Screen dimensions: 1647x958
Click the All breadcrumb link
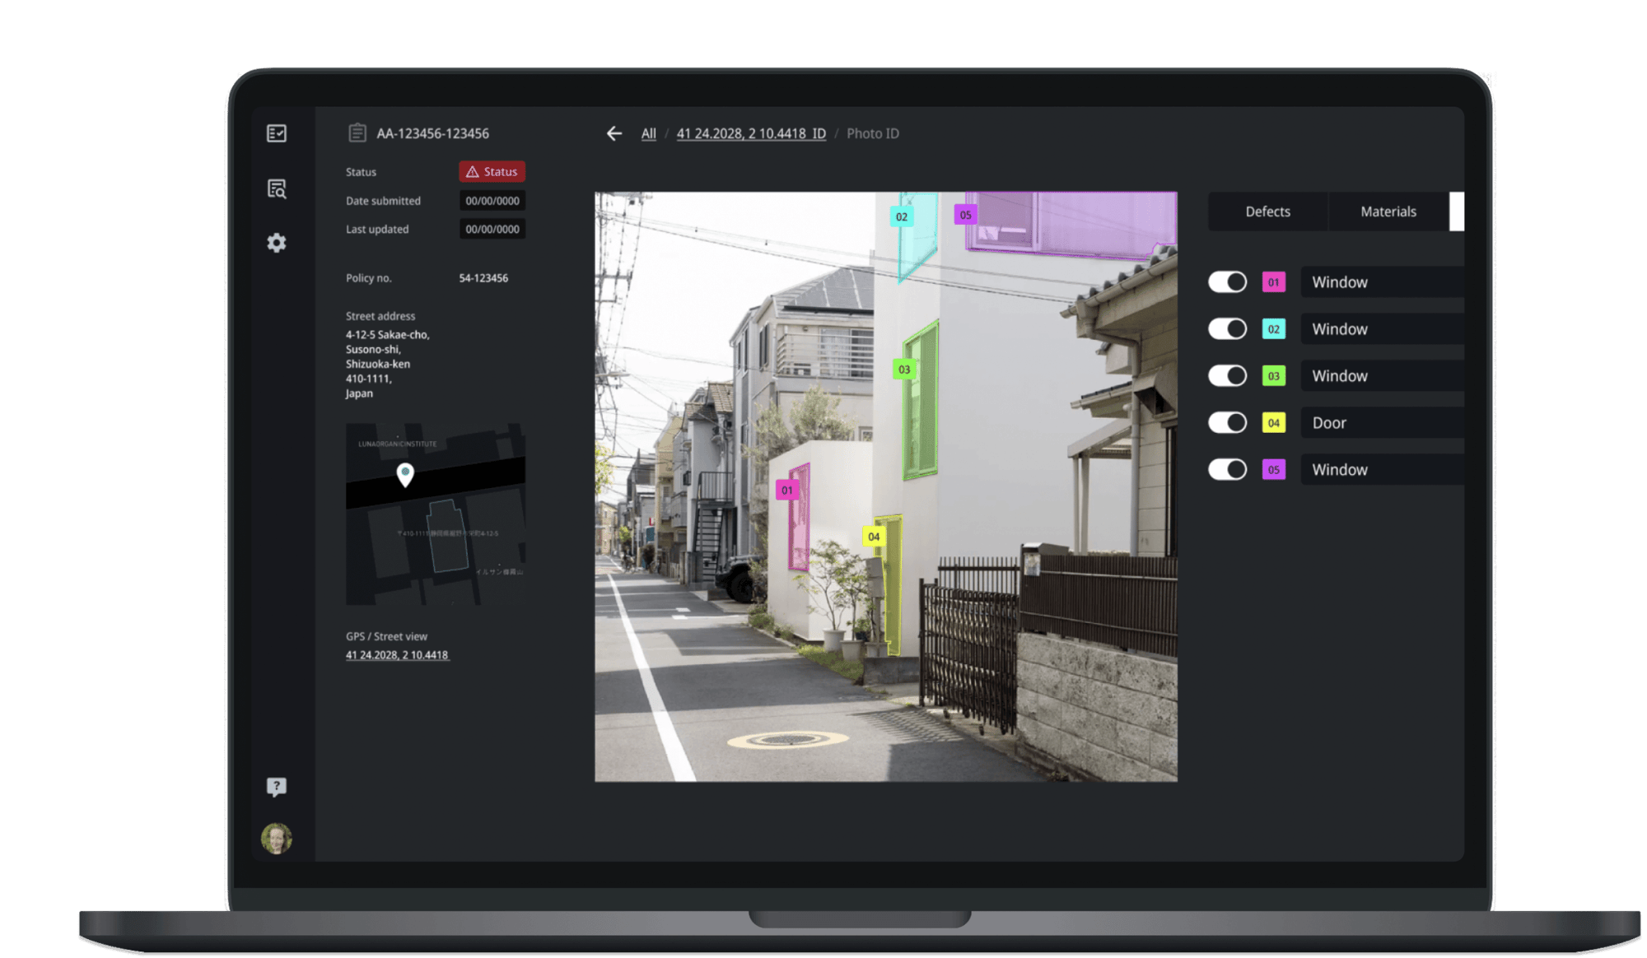click(x=649, y=133)
